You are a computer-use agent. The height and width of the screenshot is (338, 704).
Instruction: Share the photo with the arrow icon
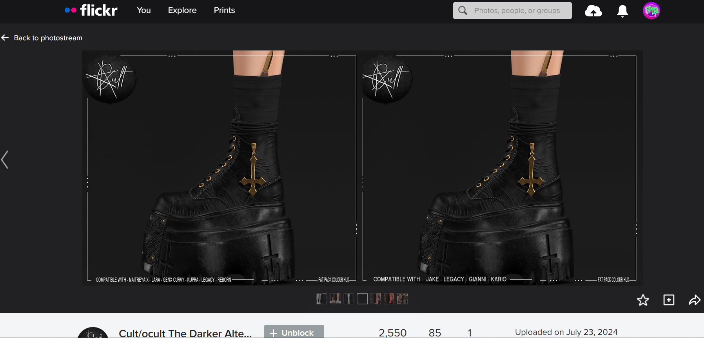695,300
